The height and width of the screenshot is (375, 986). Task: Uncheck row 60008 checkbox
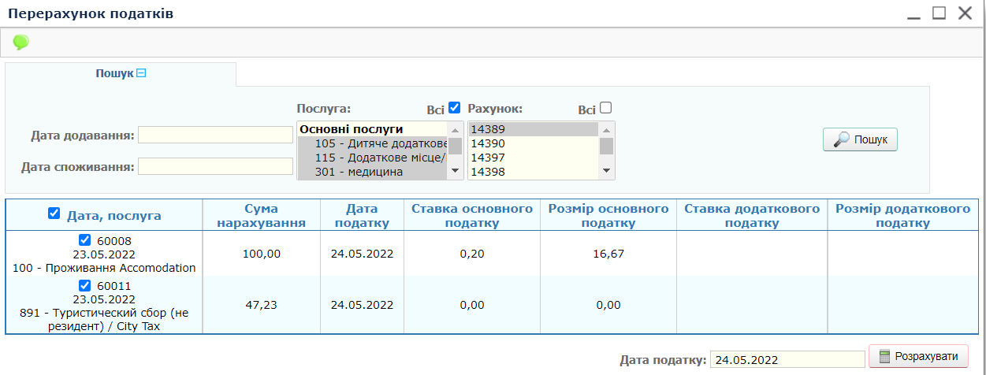click(84, 240)
